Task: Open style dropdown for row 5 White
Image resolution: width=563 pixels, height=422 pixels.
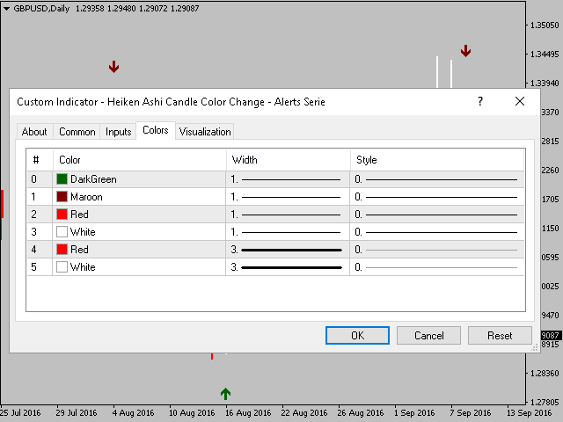Action: (x=437, y=267)
